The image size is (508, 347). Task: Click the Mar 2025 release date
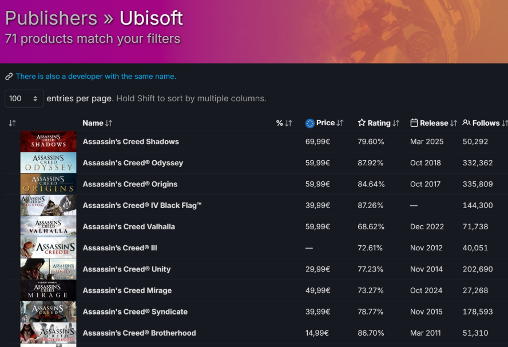(x=427, y=141)
